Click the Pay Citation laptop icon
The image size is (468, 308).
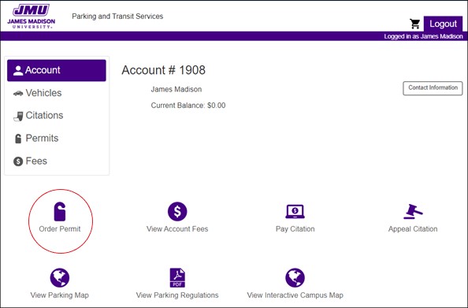click(x=295, y=212)
